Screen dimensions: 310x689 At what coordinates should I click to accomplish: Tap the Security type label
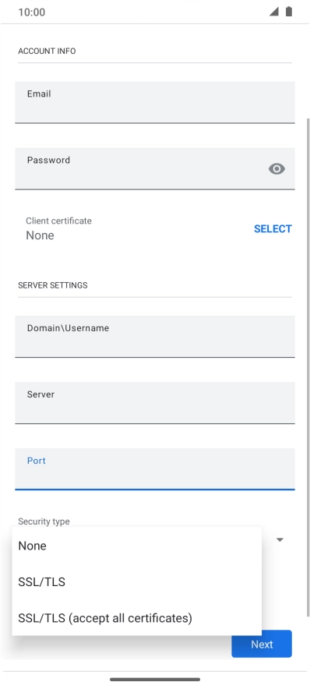(44, 521)
